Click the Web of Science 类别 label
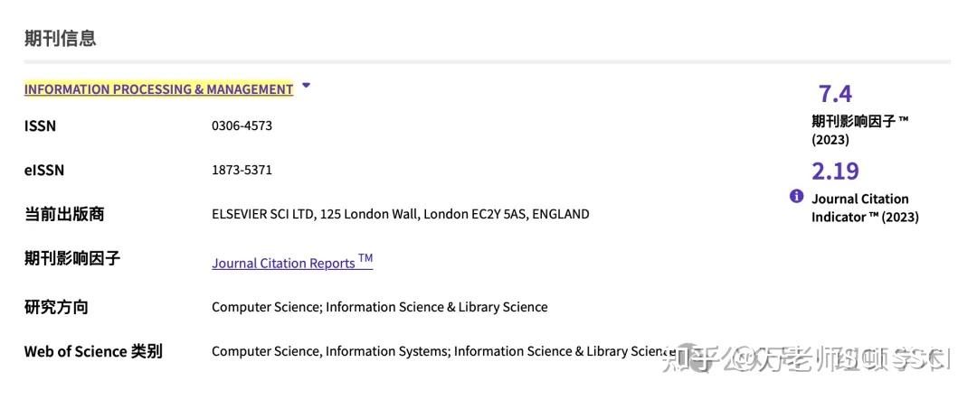The width and height of the screenshot is (977, 399). 93,351
